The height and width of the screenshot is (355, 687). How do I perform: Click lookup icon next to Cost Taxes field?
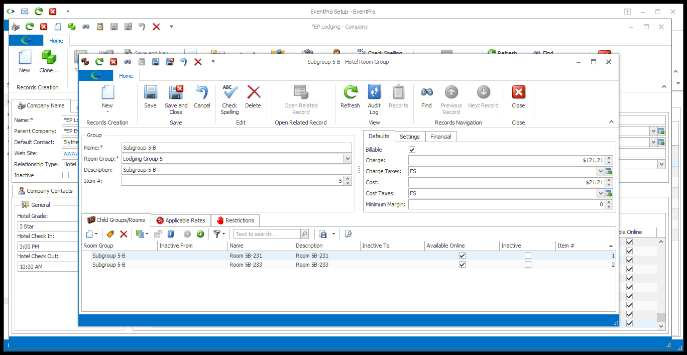pos(609,193)
